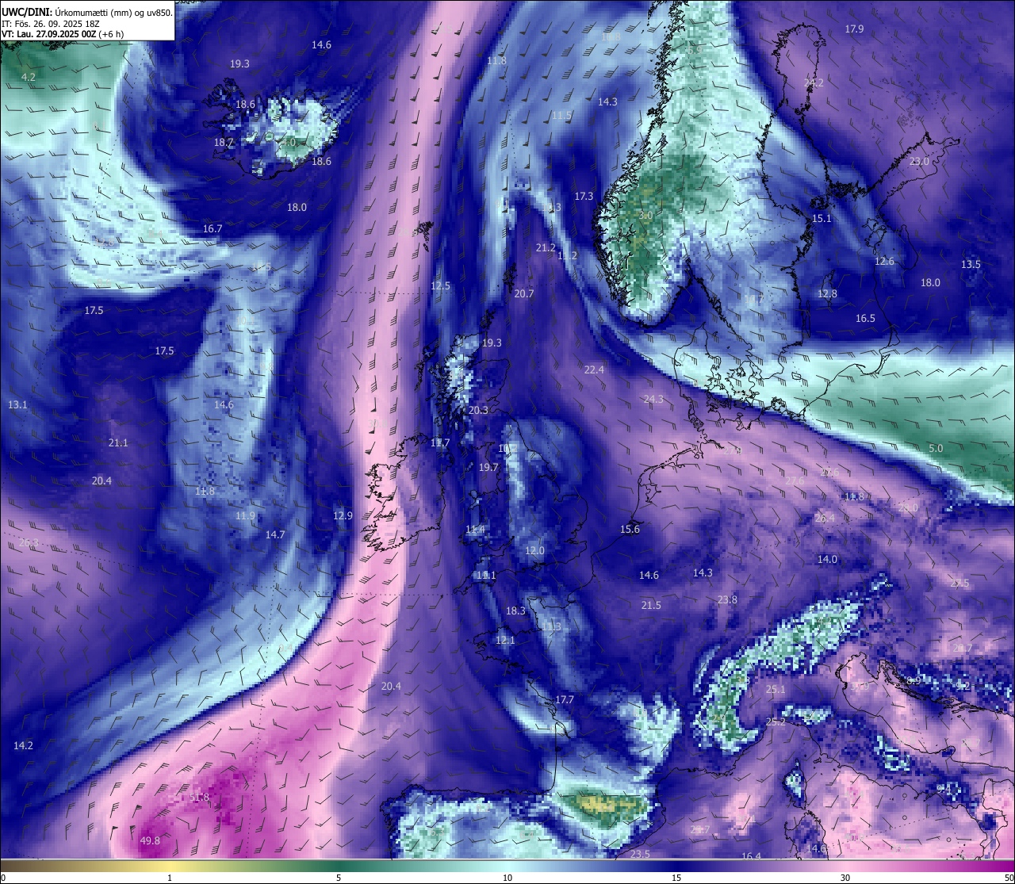The image size is (1015, 884).
Task: Click the UWC/DINI Úrkomumætti title text
Action: click(87, 12)
